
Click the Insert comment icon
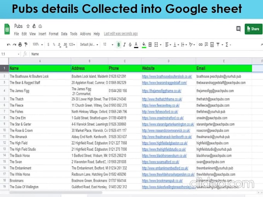point(206,44)
